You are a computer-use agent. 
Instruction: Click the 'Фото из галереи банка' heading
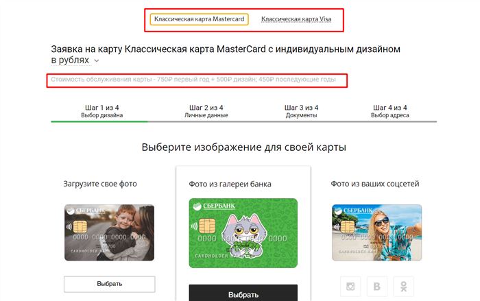[230, 184]
